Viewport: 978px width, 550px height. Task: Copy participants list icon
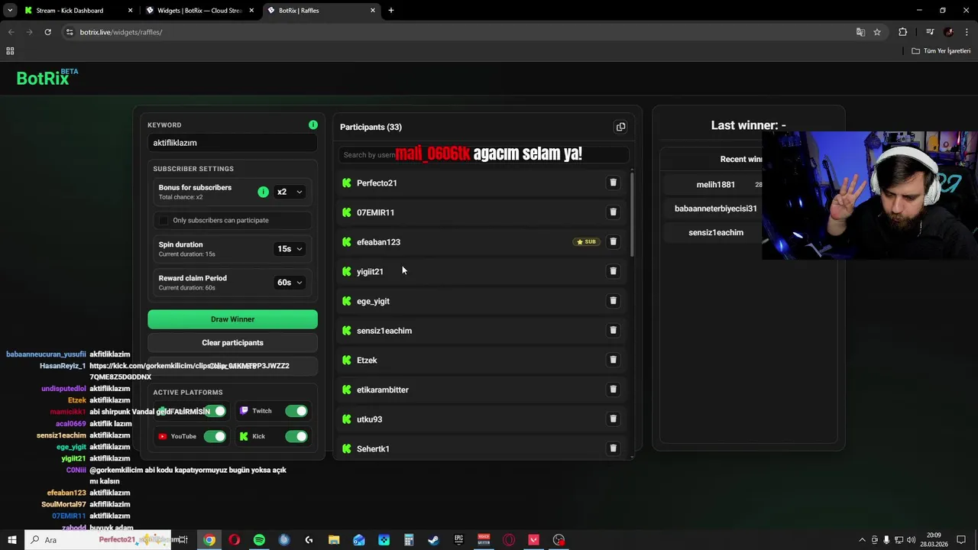(620, 127)
